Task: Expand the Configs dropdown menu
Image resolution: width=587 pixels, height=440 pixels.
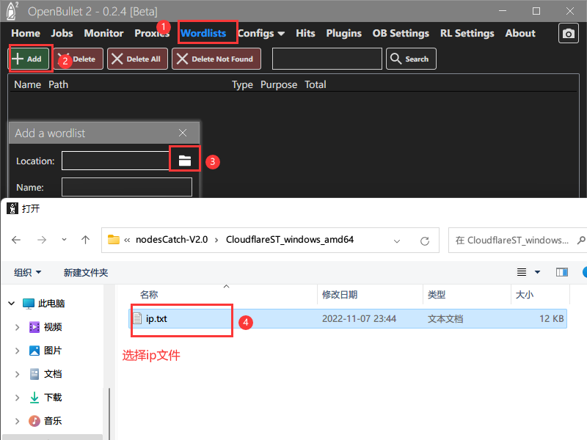Action: (x=261, y=33)
